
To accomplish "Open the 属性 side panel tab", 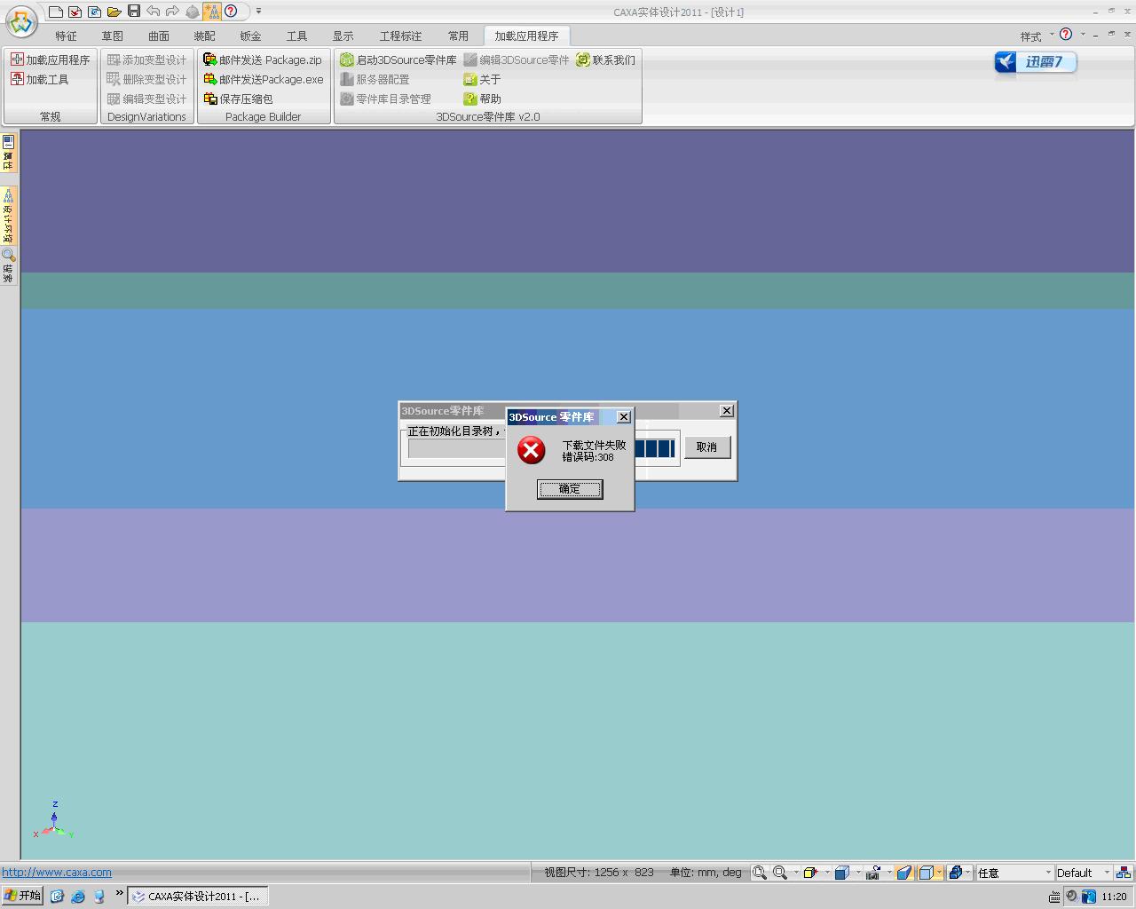I will [x=8, y=153].
